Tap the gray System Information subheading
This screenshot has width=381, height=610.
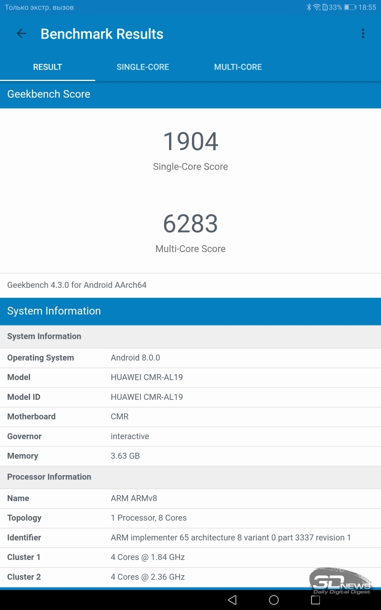190,336
